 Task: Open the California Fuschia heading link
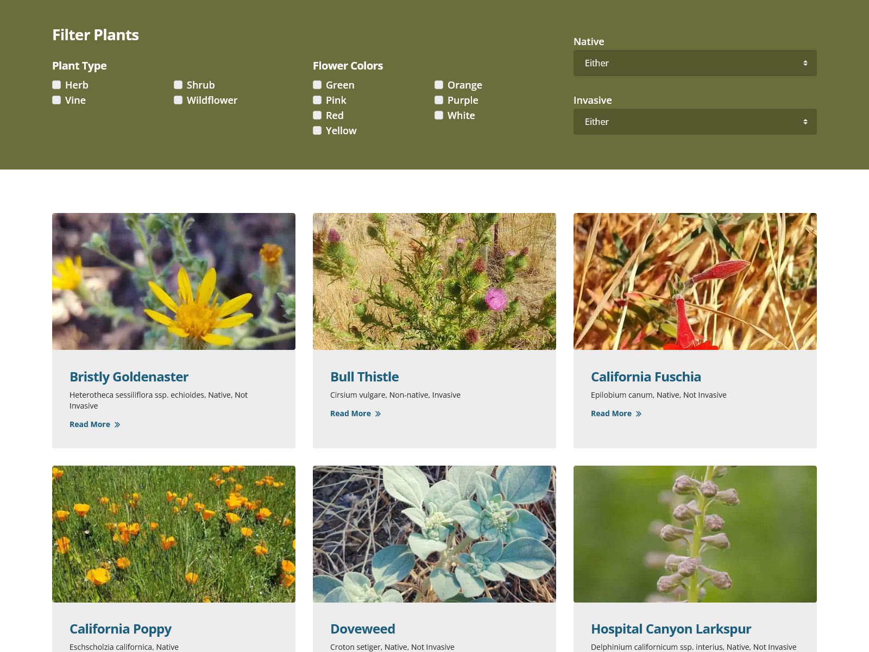point(646,377)
